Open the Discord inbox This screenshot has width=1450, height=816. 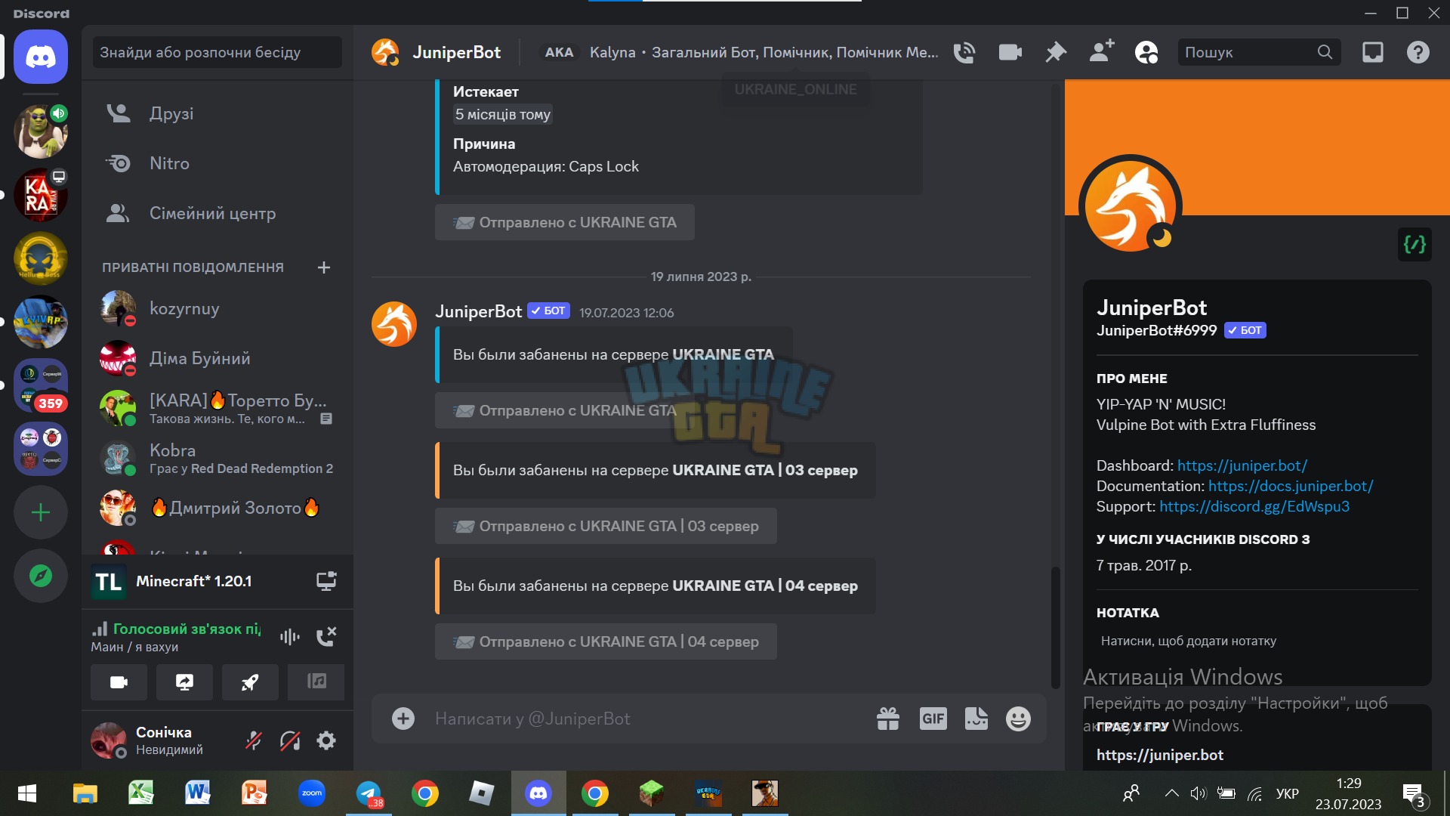point(1373,52)
